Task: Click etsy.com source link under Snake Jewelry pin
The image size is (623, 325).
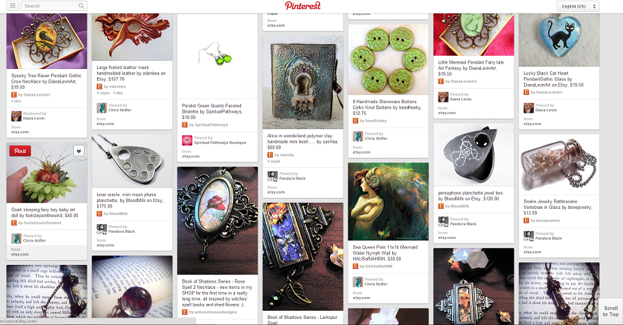Action: [x=532, y=252]
